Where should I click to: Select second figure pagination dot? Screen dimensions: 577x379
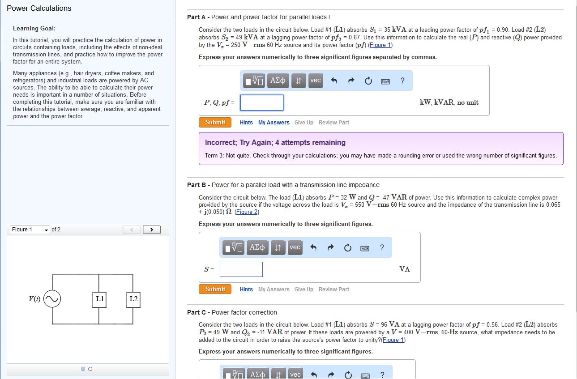coord(90,369)
